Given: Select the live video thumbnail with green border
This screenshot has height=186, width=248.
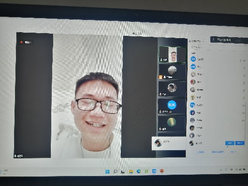Looking at the screenshot, I should (x=173, y=54).
